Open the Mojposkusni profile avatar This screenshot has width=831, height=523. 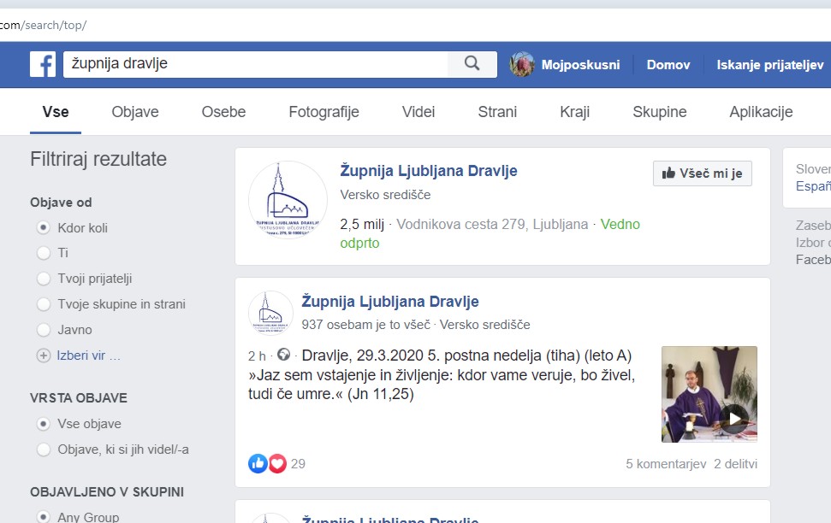tap(522, 65)
